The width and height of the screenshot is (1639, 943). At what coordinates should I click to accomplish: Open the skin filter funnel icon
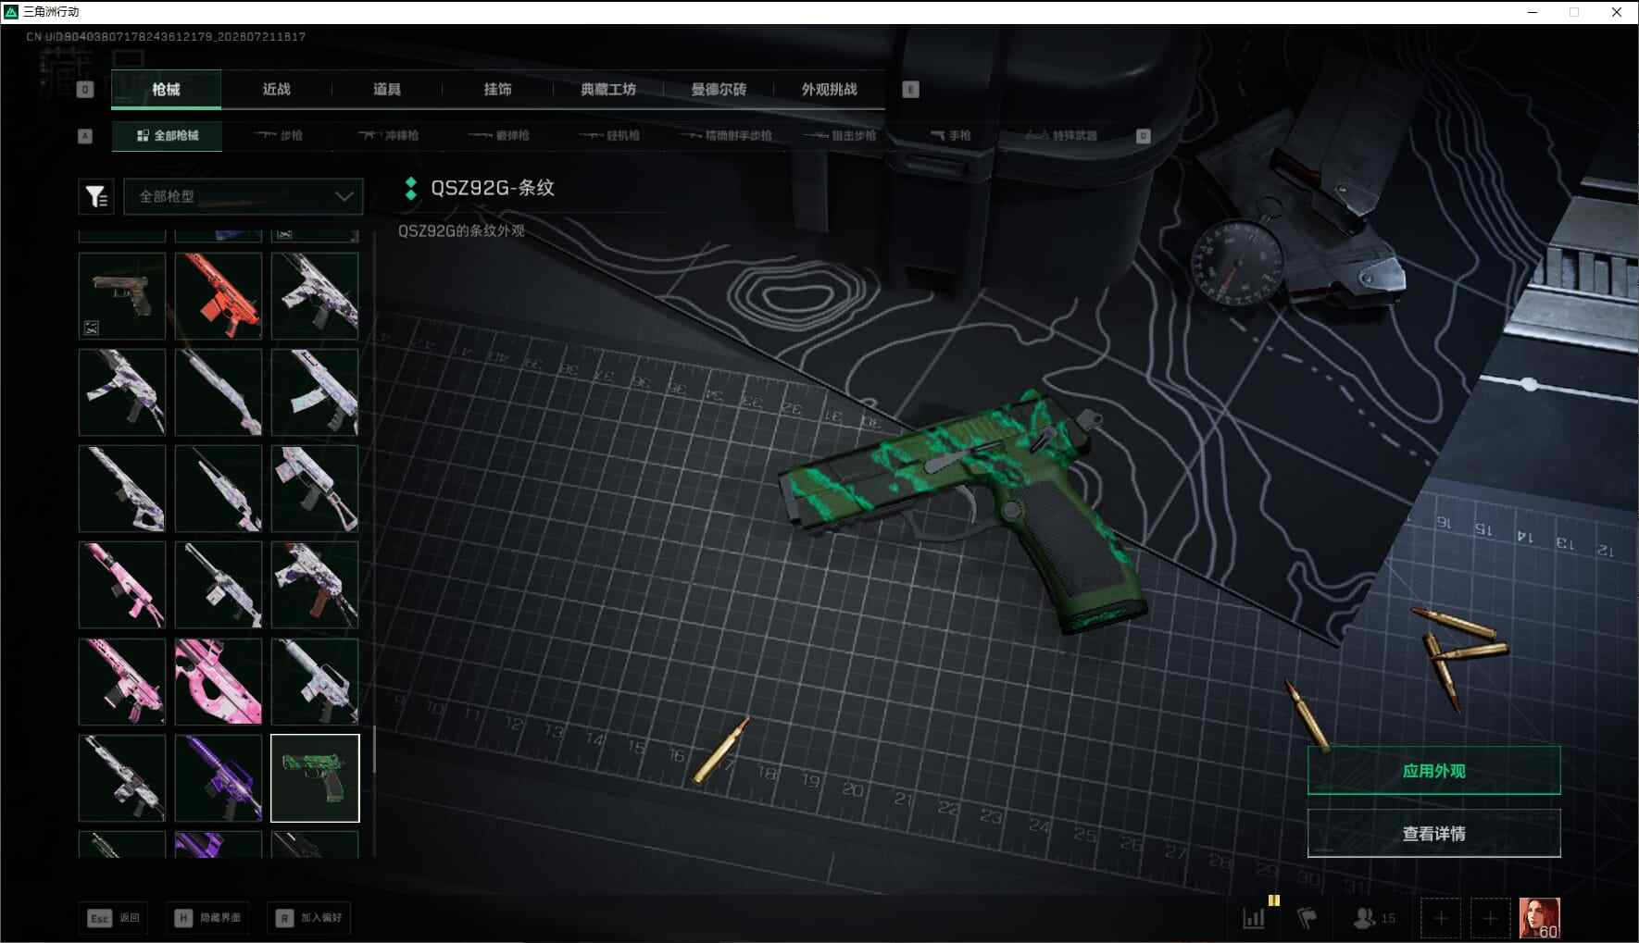click(96, 196)
